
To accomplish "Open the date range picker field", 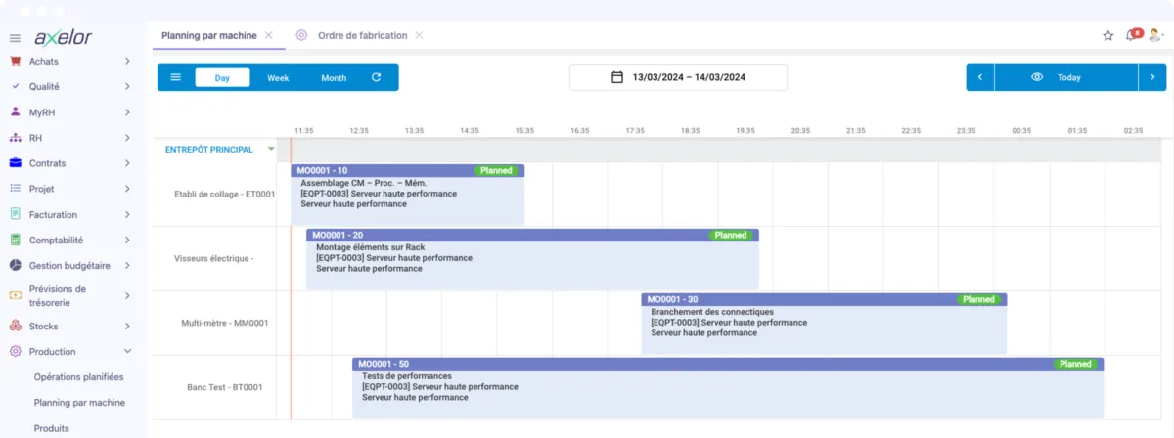I will 678,77.
